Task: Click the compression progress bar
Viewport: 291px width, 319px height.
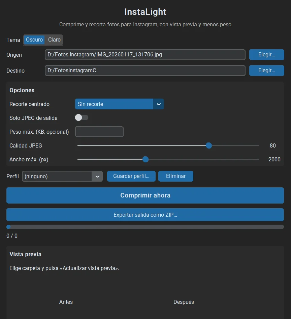Action: (145, 227)
